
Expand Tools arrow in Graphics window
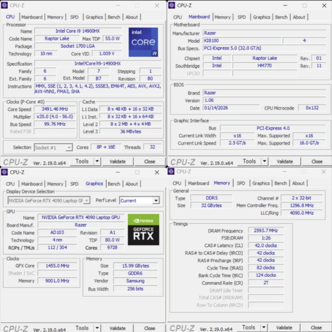97,328
